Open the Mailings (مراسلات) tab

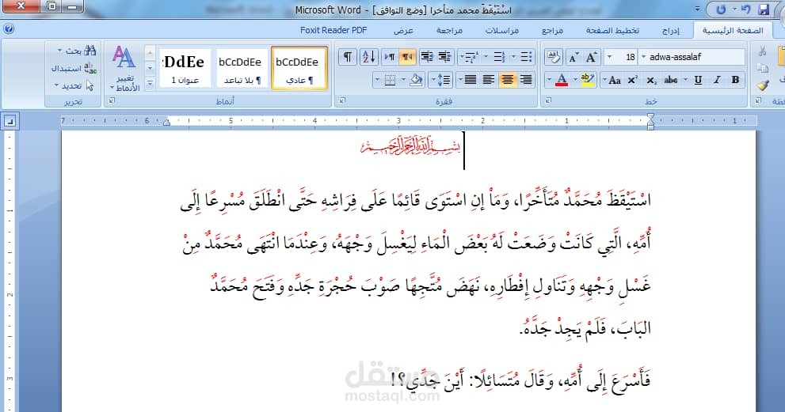click(x=501, y=31)
